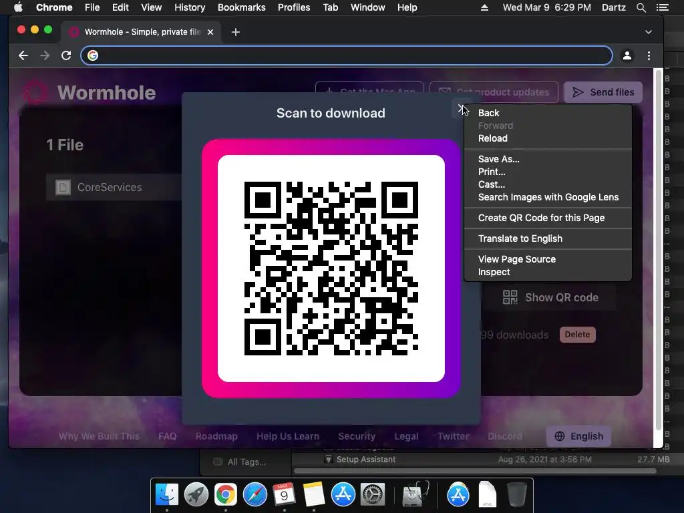Choose Inspect in the context menu
The height and width of the screenshot is (513, 684).
[494, 272]
